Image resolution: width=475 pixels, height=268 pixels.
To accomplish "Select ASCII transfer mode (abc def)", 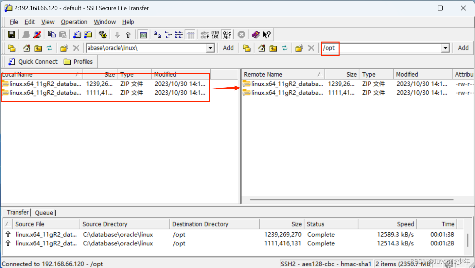I will pos(205,34).
